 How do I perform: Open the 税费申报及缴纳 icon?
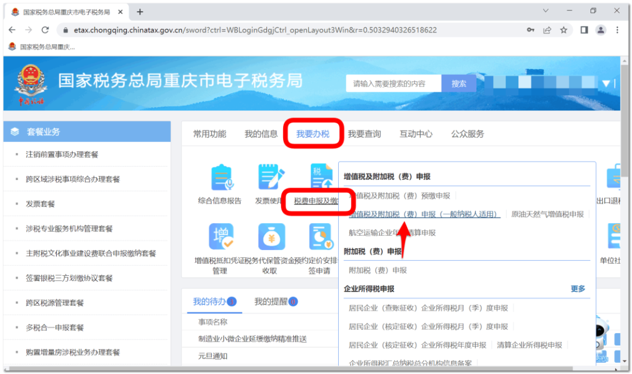pos(322,176)
